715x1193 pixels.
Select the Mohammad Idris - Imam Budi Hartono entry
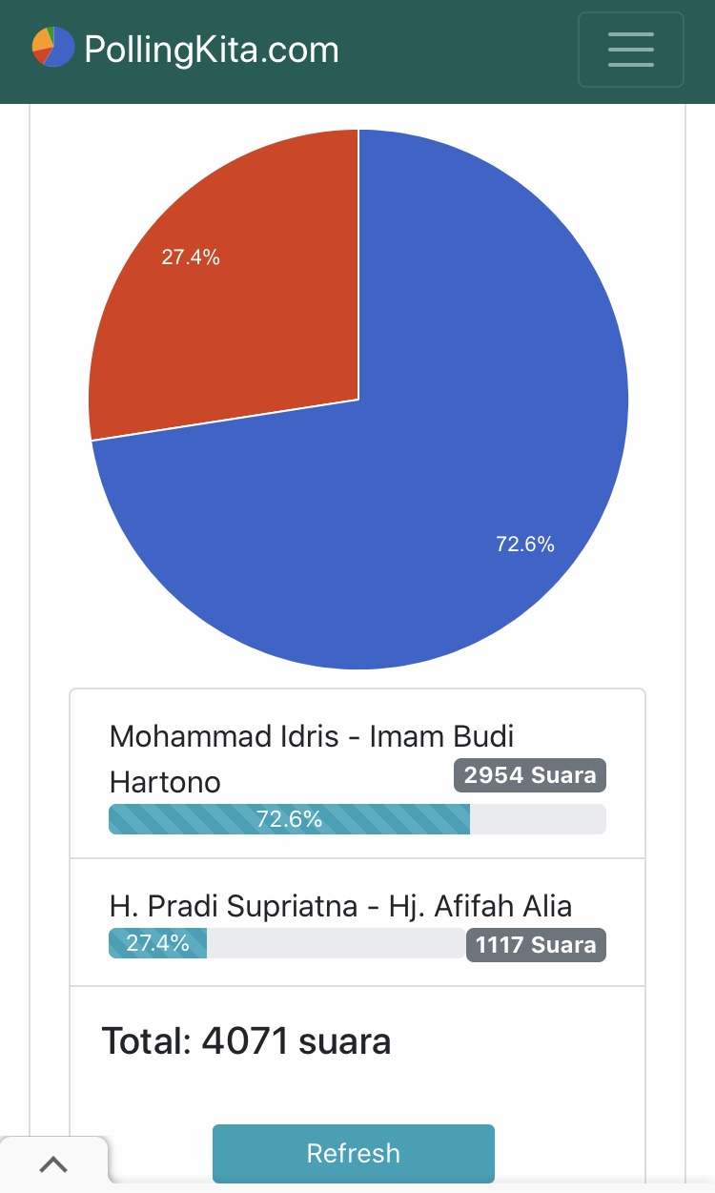(x=312, y=737)
